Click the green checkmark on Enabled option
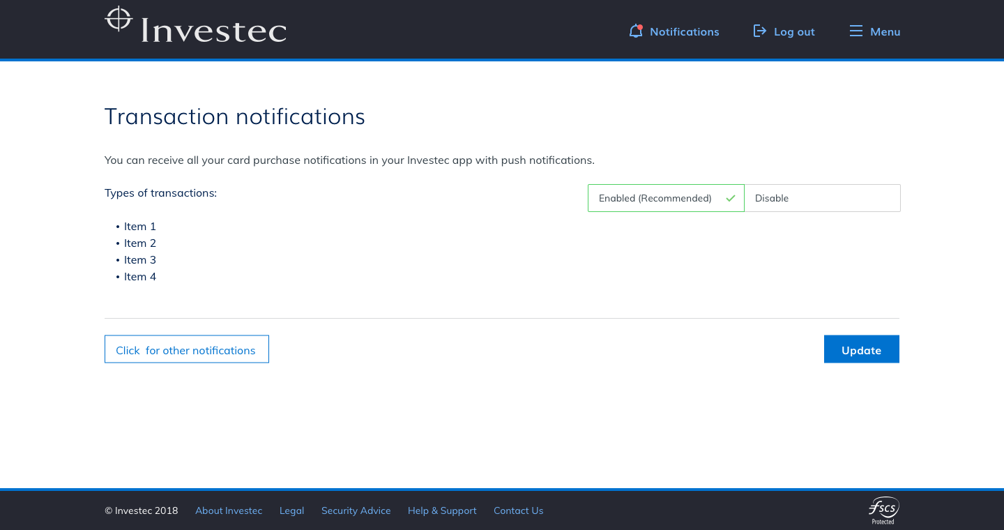The image size is (1004, 530). point(731,198)
